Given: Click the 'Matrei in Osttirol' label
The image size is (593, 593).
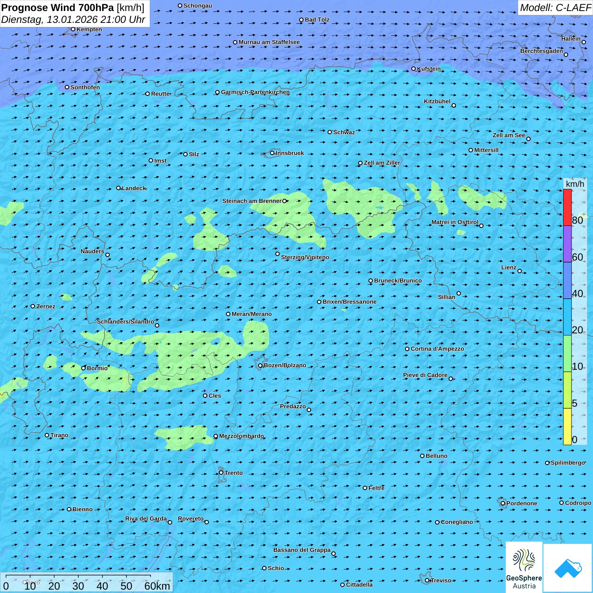Looking at the screenshot, I should [x=455, y=222].
